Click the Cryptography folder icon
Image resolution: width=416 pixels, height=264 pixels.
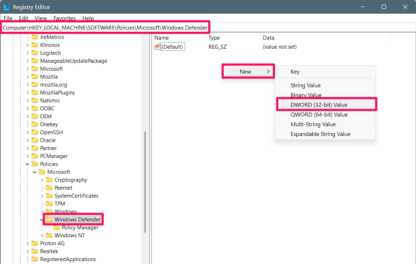49,180
